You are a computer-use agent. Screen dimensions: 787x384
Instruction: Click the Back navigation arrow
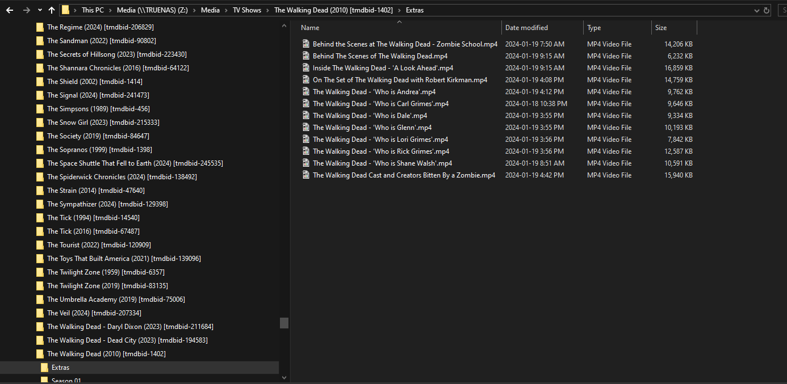(10, 10)
